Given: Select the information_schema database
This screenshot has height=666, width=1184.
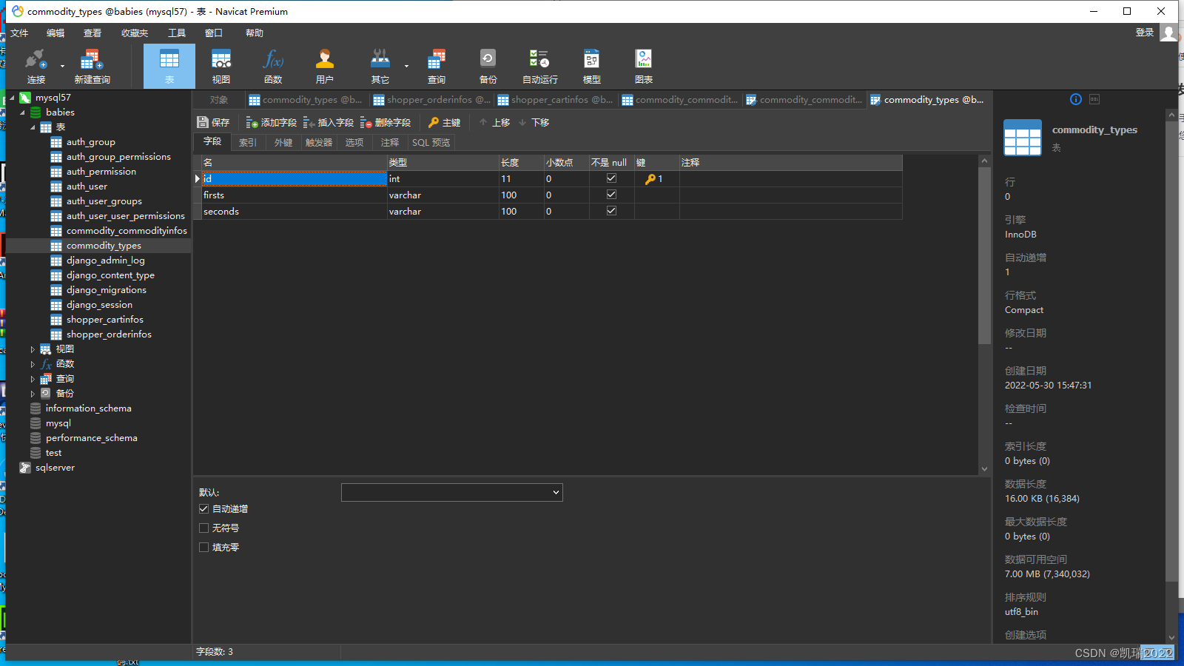Looking at the screenshot, I should click(x=88, y=408).
